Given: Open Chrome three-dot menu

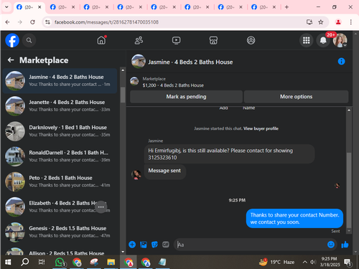Looking at the screenshot, I should click(351, 22).
